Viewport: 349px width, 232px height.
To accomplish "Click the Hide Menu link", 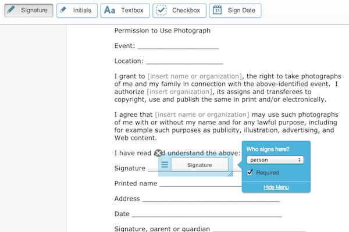I will [x=276, y=187].
